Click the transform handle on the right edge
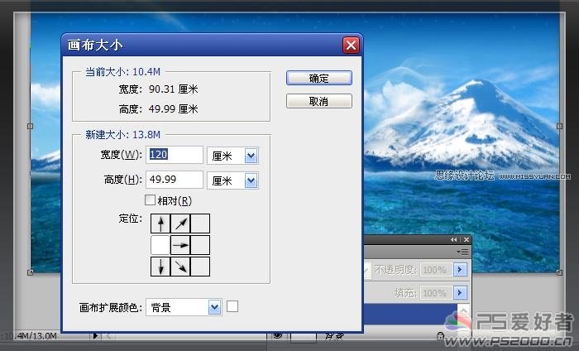The image size is (579, 351). 559,127
